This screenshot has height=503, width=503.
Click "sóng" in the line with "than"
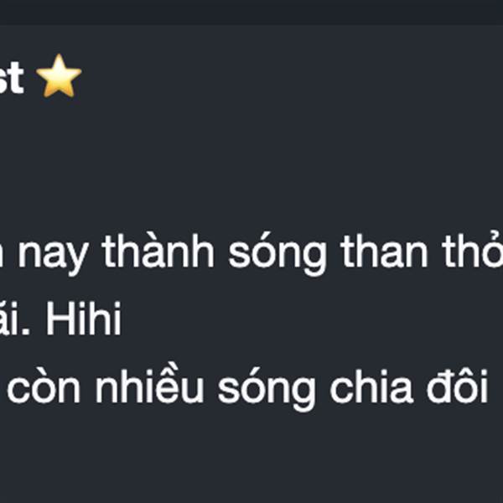pyautogui.click(x=277, y=254)
